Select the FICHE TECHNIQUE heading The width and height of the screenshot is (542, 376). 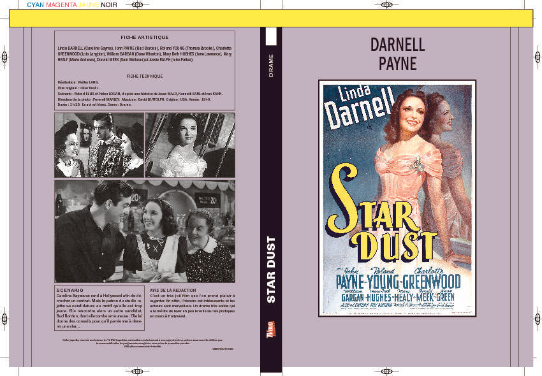tap(145, 76)
